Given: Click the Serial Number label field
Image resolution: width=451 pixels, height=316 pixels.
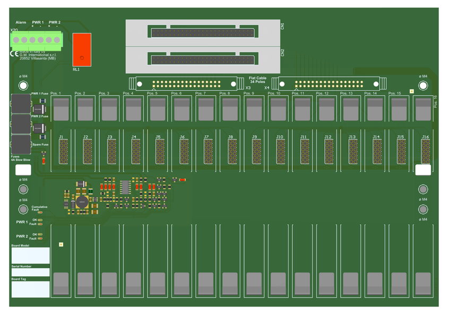Looking at the screenshot, I should point(30,272).
